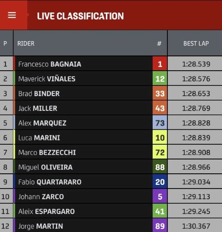
Task: Click the P position column header
Action: (x=5, y=43)
